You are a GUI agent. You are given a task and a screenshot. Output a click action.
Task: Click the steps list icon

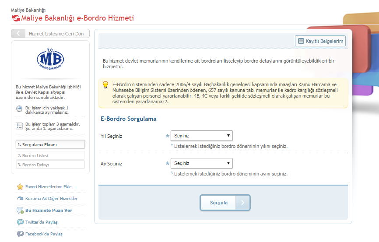[19, 126]
